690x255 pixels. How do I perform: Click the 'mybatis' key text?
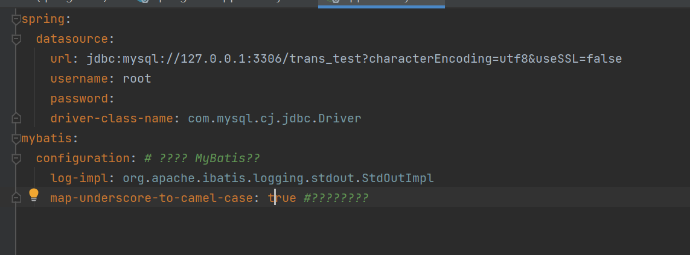[x=46, y=138]
